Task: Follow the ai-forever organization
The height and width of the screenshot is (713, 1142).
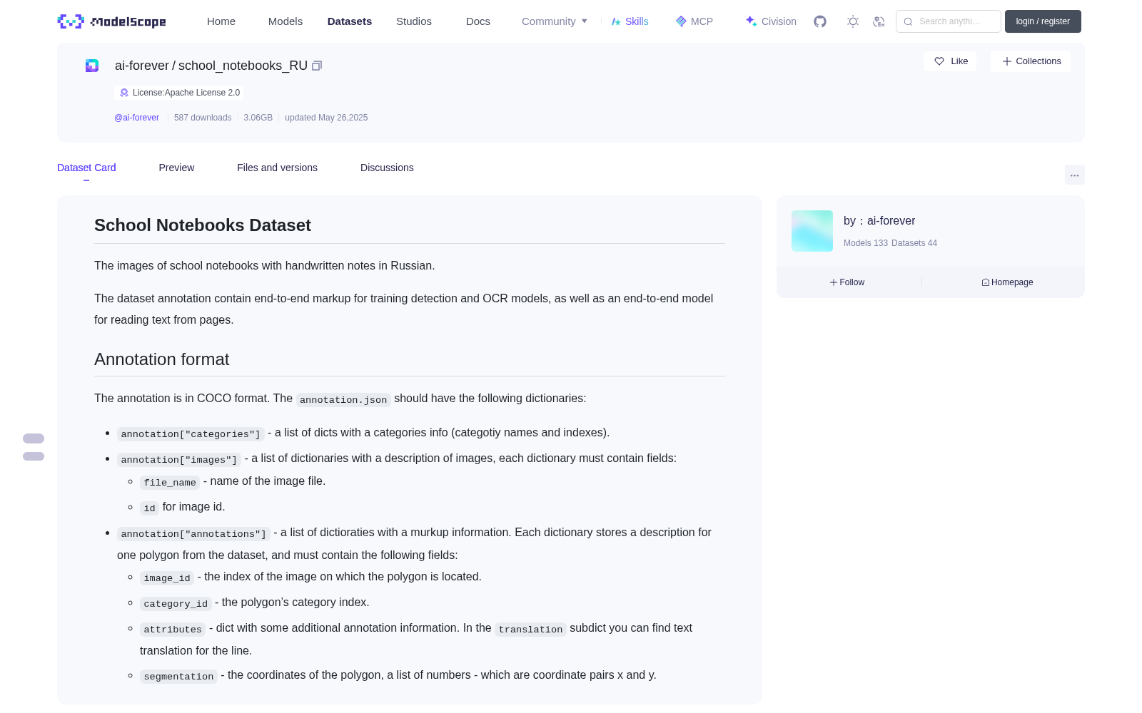Action: [847, 282]
